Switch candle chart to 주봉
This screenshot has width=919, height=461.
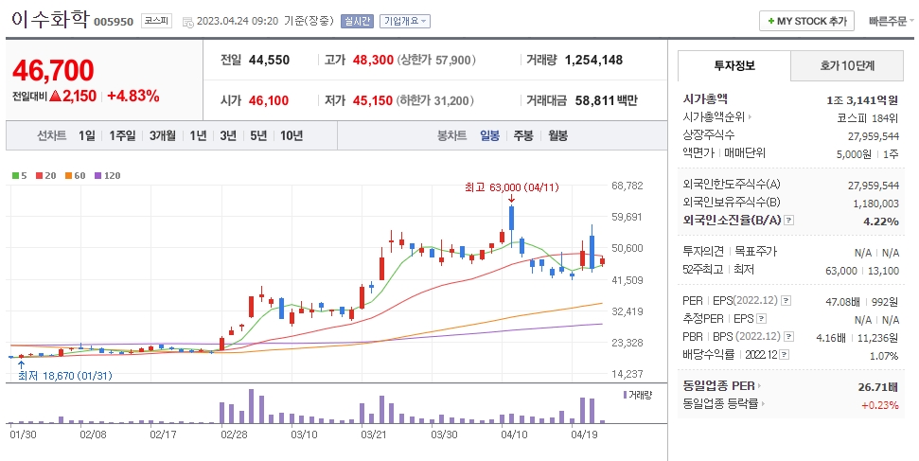pyautogui.click(x=523, y=135)
